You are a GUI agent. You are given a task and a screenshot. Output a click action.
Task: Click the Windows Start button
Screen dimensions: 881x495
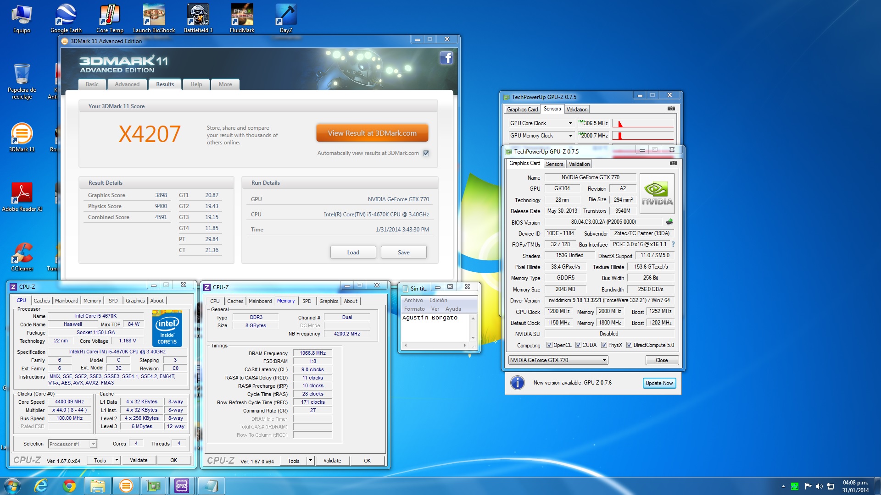(x=12, y=486)
